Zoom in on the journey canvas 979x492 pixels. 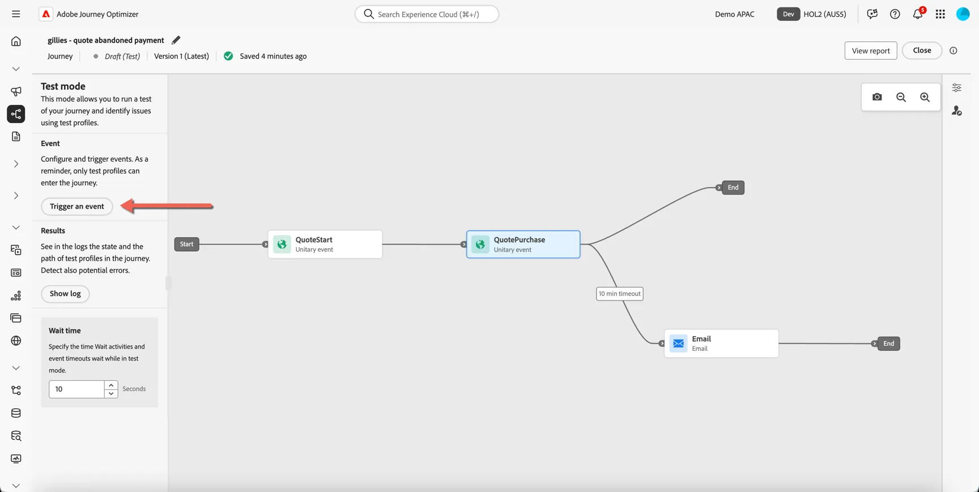pos(925,97)
